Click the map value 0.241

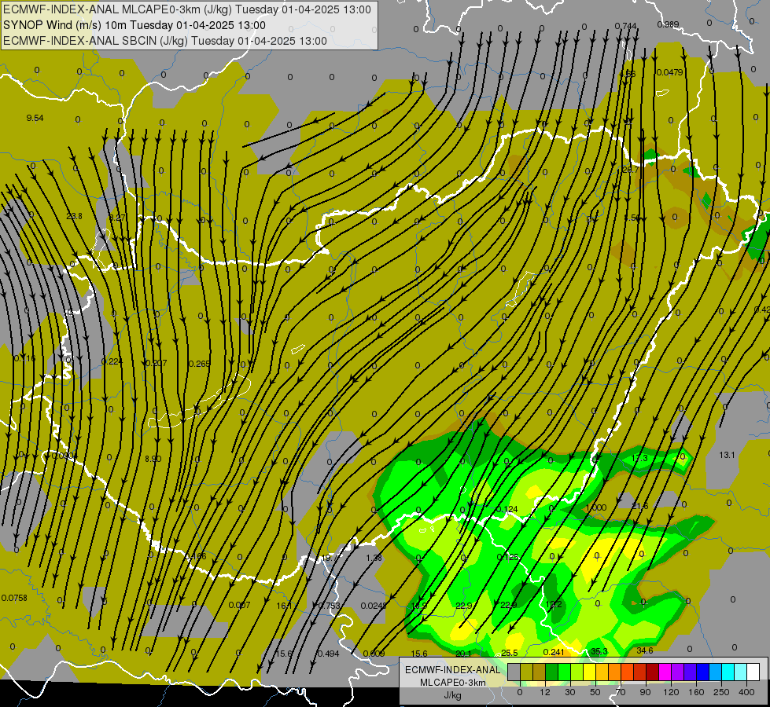pos(554,652)
